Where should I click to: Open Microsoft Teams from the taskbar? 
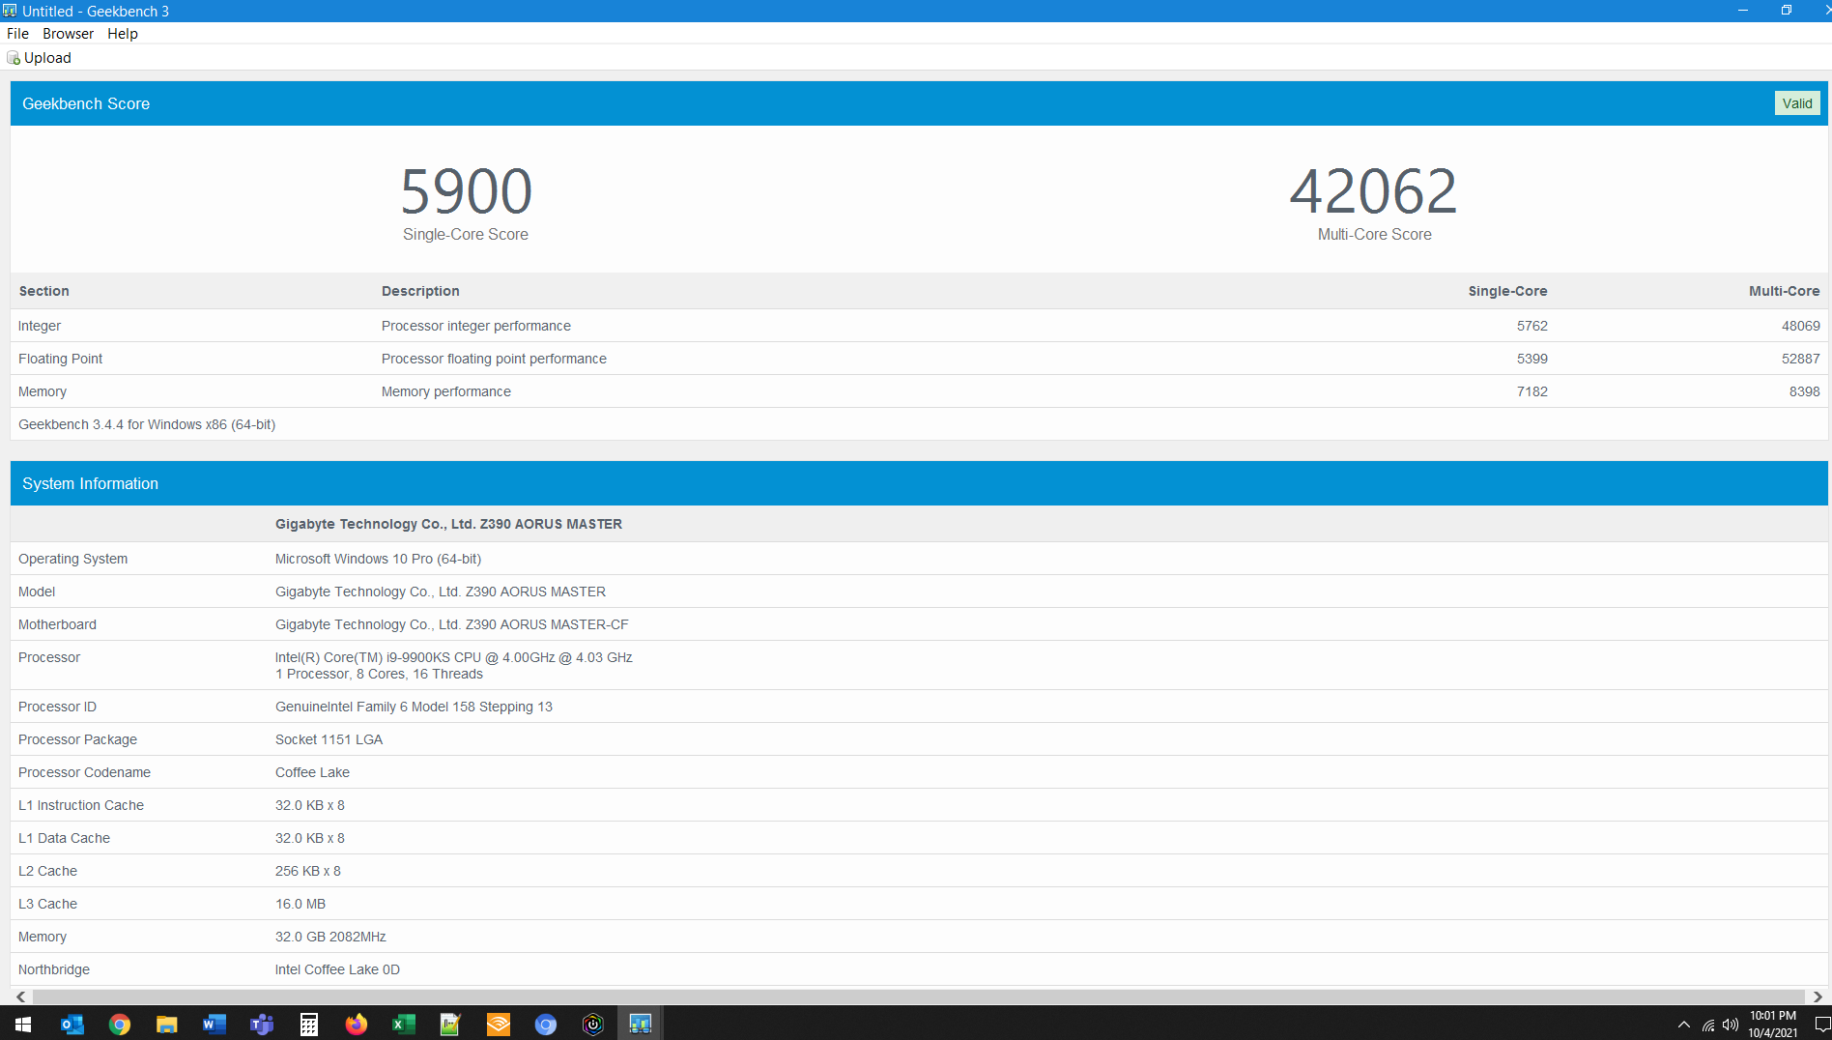(262, 1025)
